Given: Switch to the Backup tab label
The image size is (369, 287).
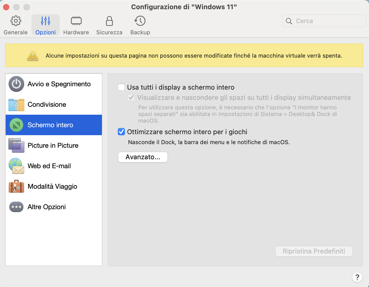Looking at the screenshot, I should [x=140, y=32].
